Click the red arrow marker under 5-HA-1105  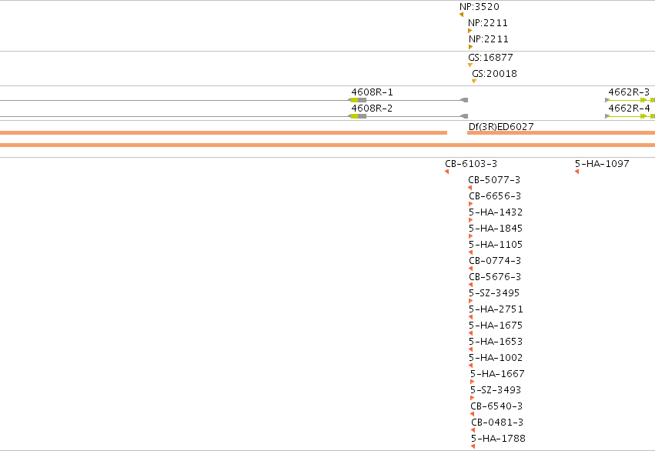[471, 252]
